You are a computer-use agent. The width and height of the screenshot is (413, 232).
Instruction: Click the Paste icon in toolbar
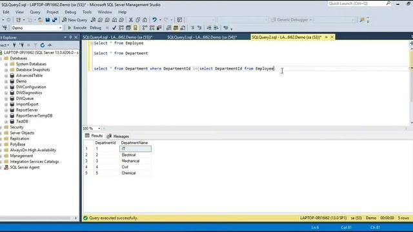click(x=145, y=20)
